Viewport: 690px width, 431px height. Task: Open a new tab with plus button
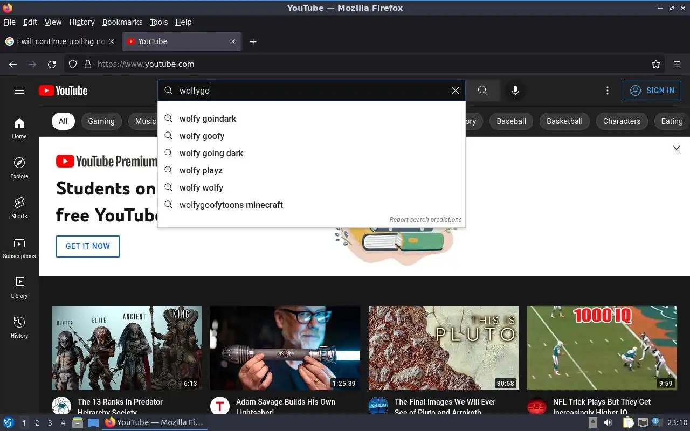253,41
